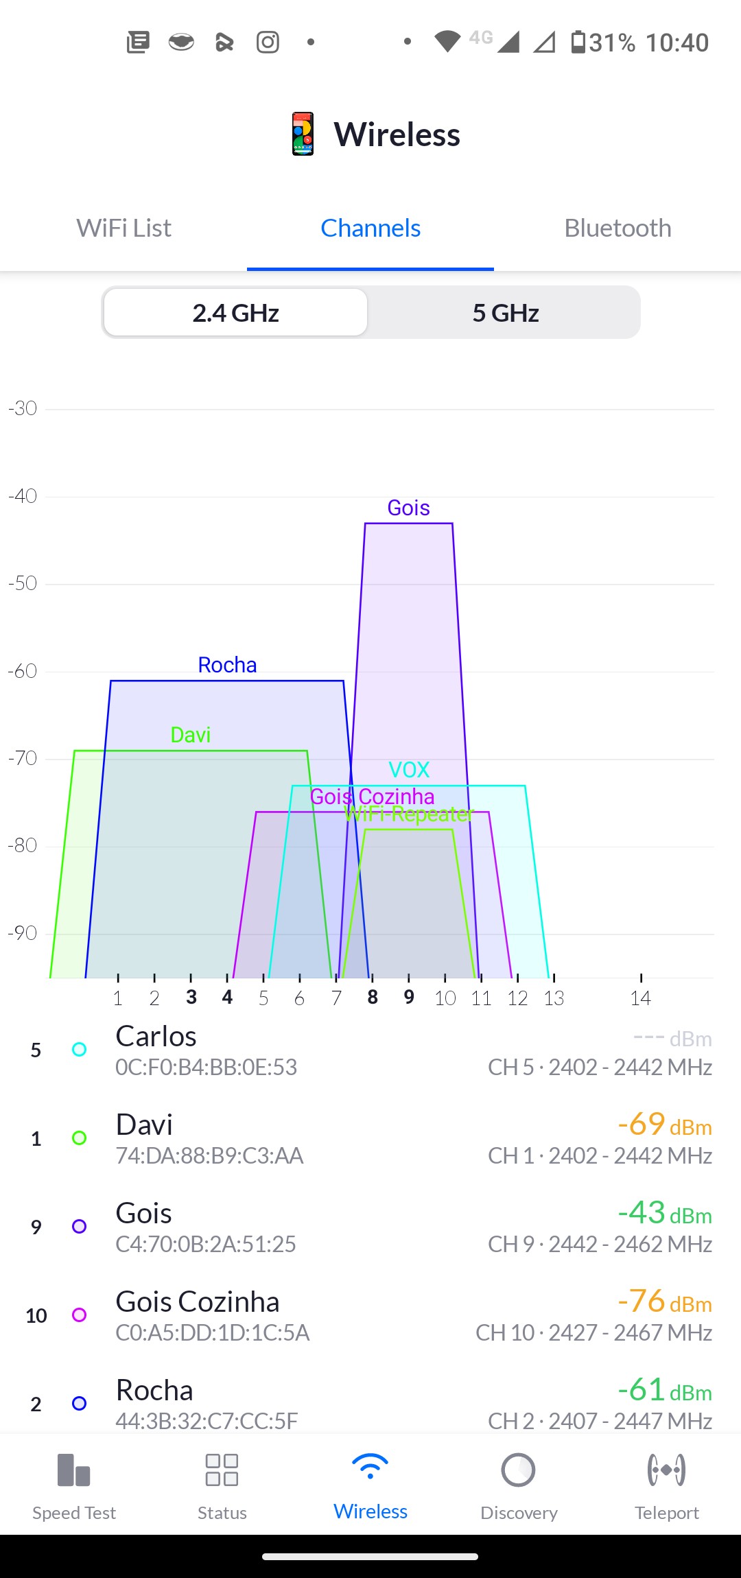Tap the Rocha label on the channel graph
The image size is (741, 1578).
[x=227, y=665]
